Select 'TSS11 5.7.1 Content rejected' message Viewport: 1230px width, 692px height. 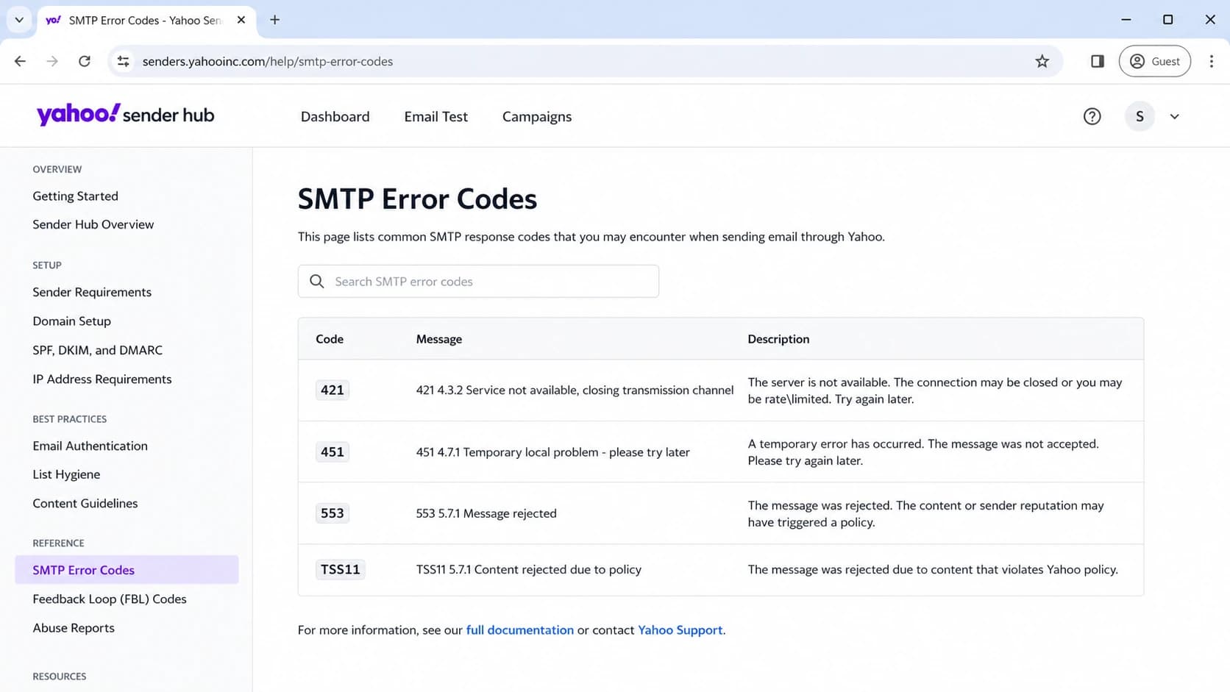pos(528,569)
